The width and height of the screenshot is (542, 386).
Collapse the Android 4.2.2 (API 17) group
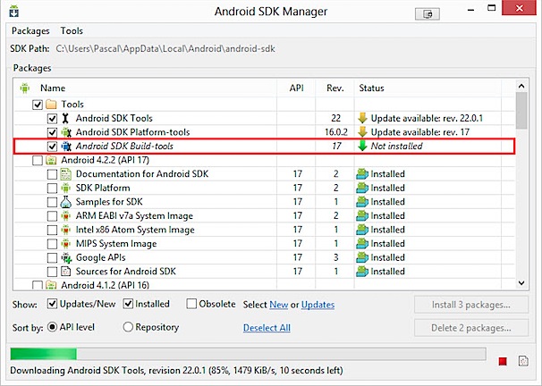[x=24, y=160]
